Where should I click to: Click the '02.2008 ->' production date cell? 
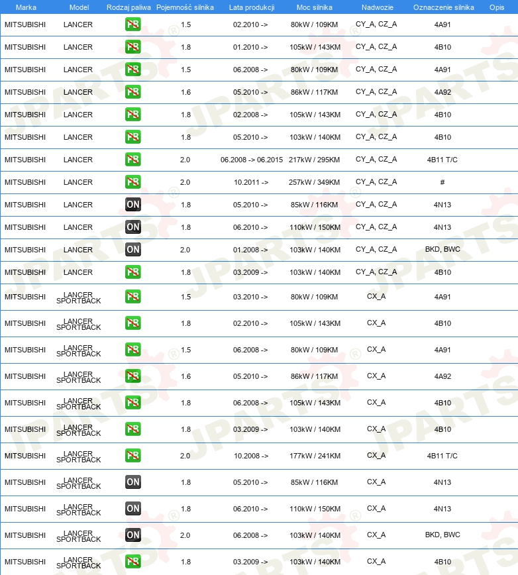click(x=250, y=115)
